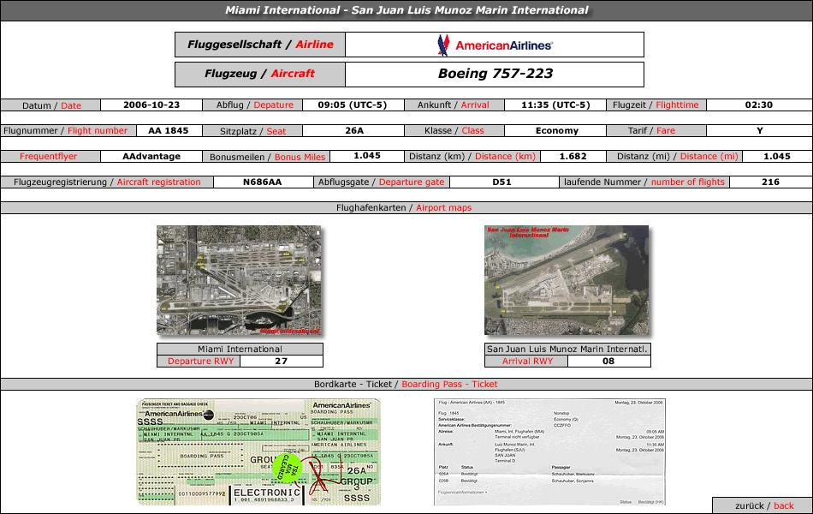Click the Bordkarte - Ticket / Boarding Pass header
The image size is (813, 514).
tap(406, 384)
